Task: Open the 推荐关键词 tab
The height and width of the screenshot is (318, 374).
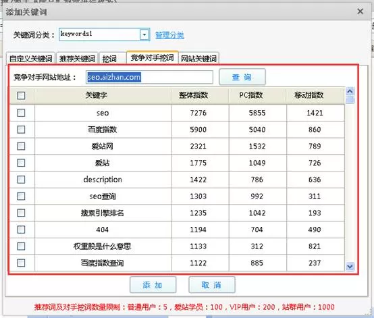Action: [77, 58]
